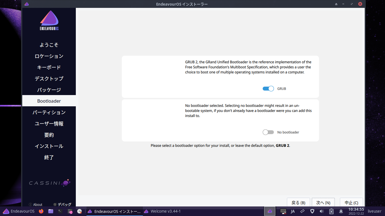
Task: Cancel installation with 中止 (C) button
Action: coord(351,202)
